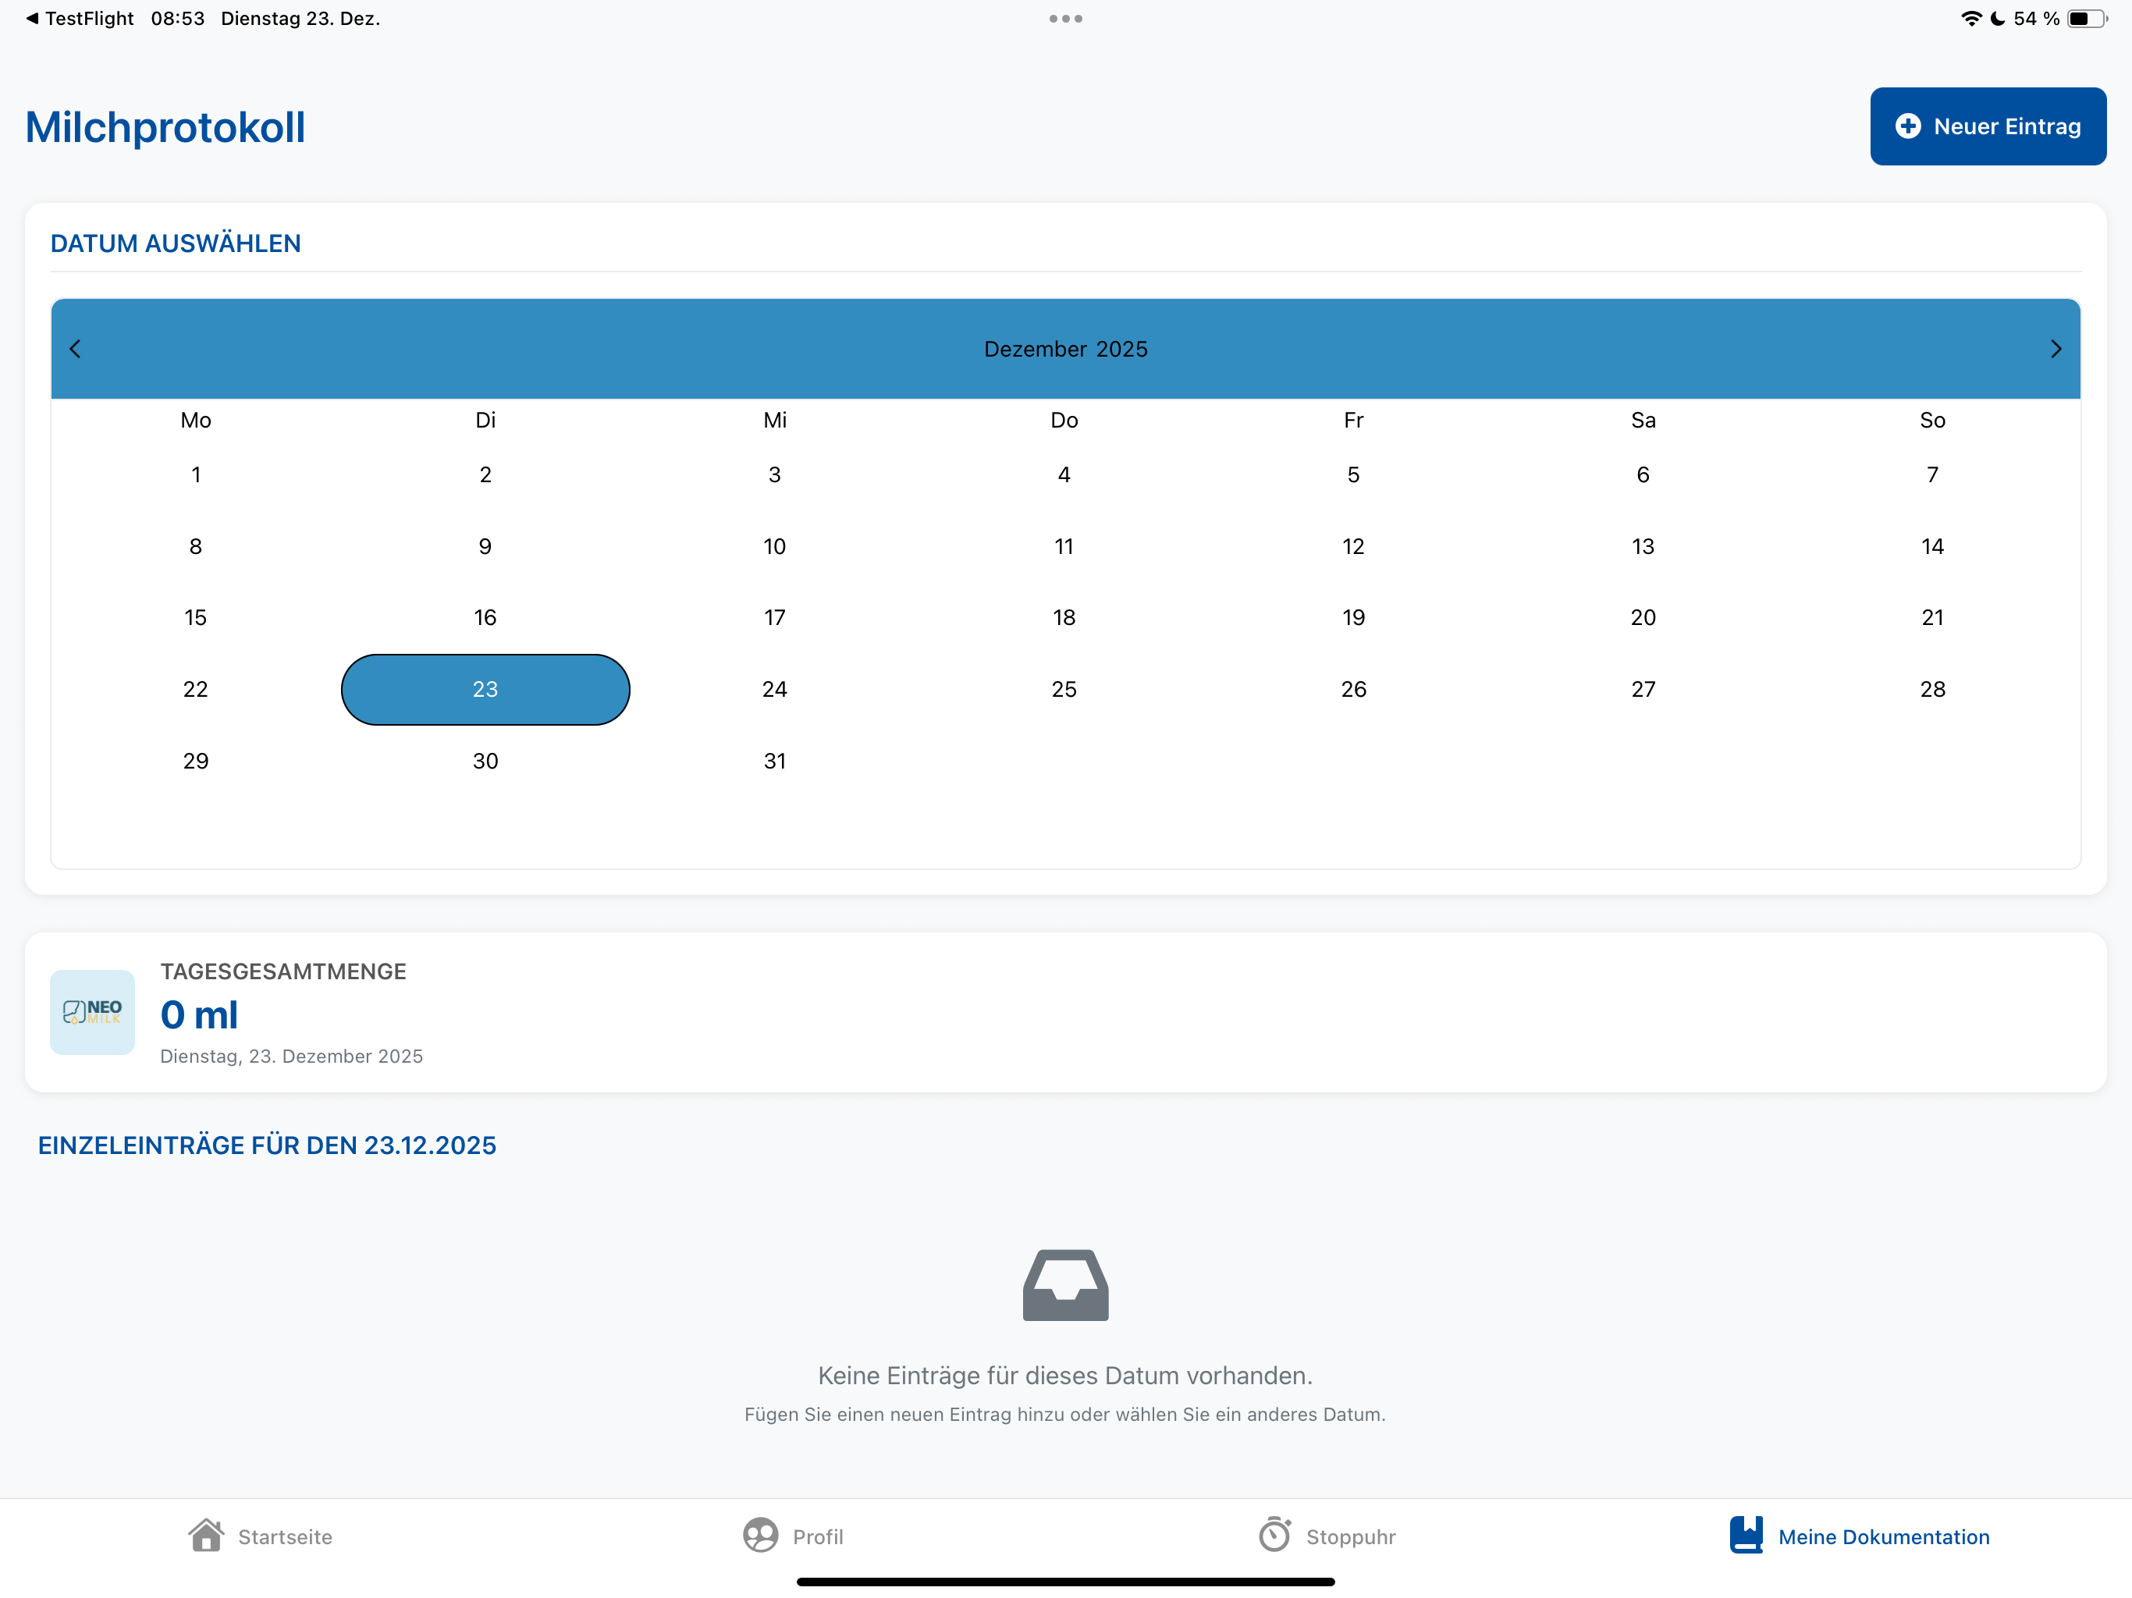The image size is (2132, 1598).
Task: Click the documentation book icon
Action: [x=1746, y=1536]
